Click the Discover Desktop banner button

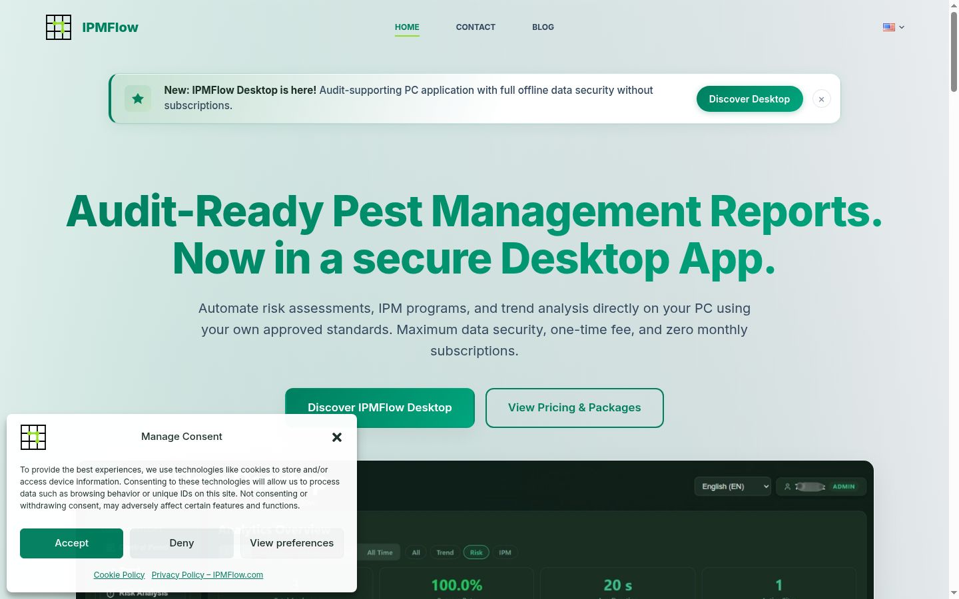(749, 99)
